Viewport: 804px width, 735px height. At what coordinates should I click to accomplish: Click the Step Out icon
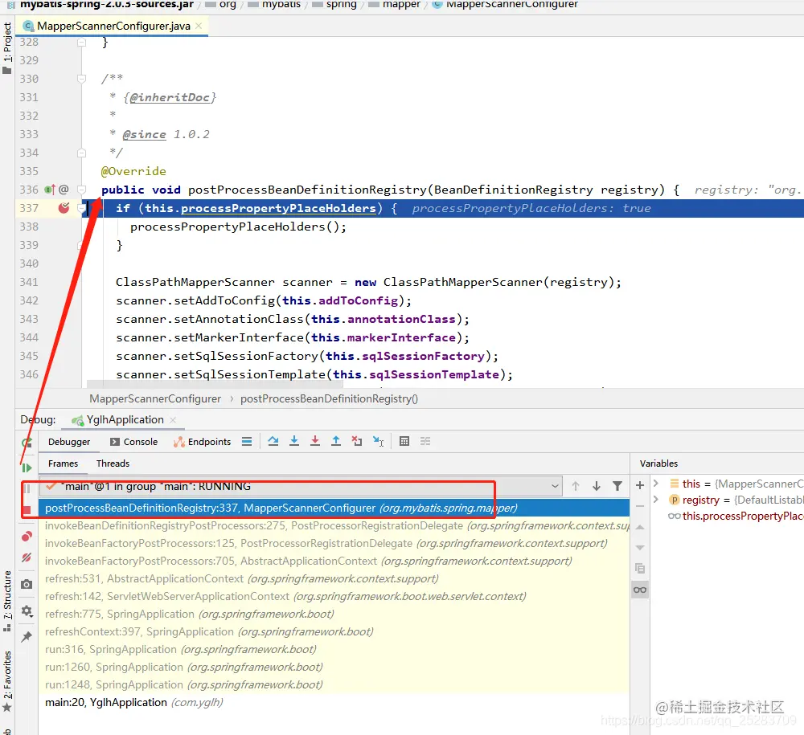coord(336,441)
